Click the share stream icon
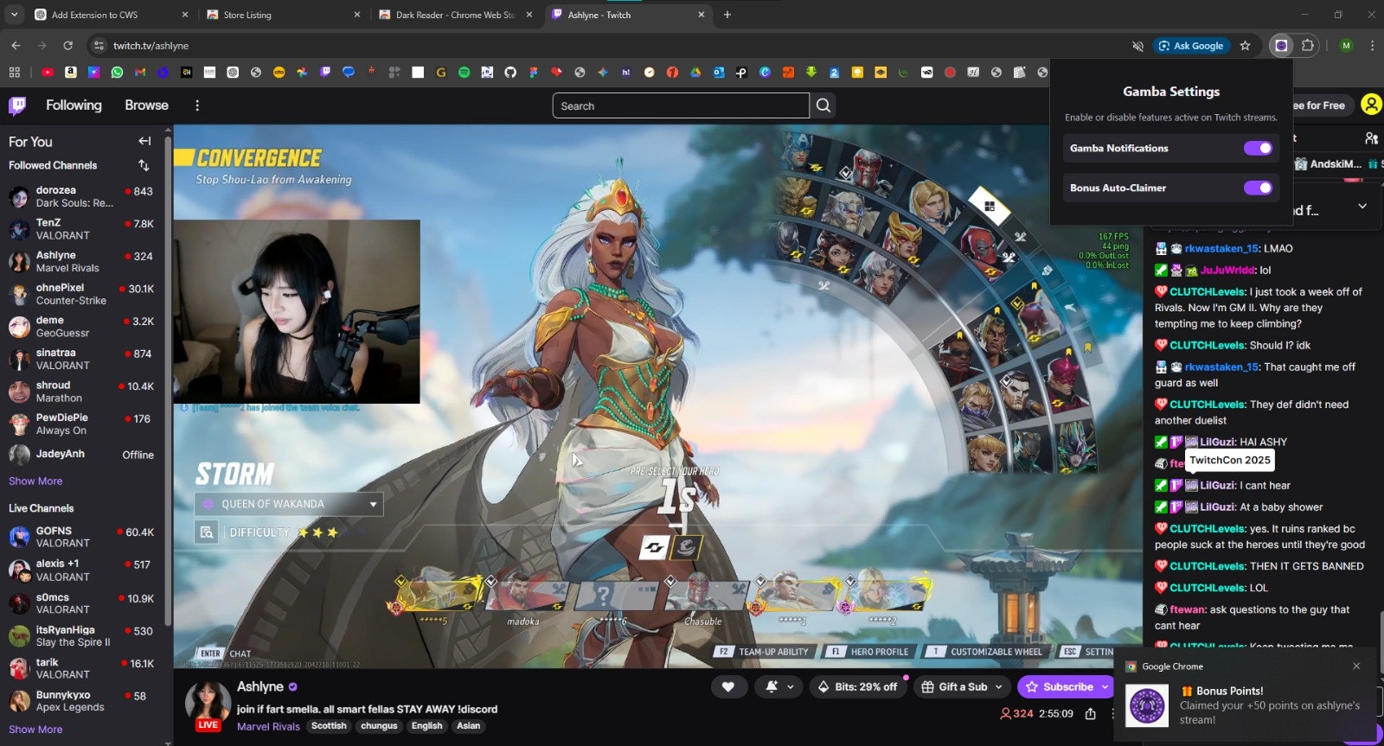1384x746 pixels. pos(1091,714)
